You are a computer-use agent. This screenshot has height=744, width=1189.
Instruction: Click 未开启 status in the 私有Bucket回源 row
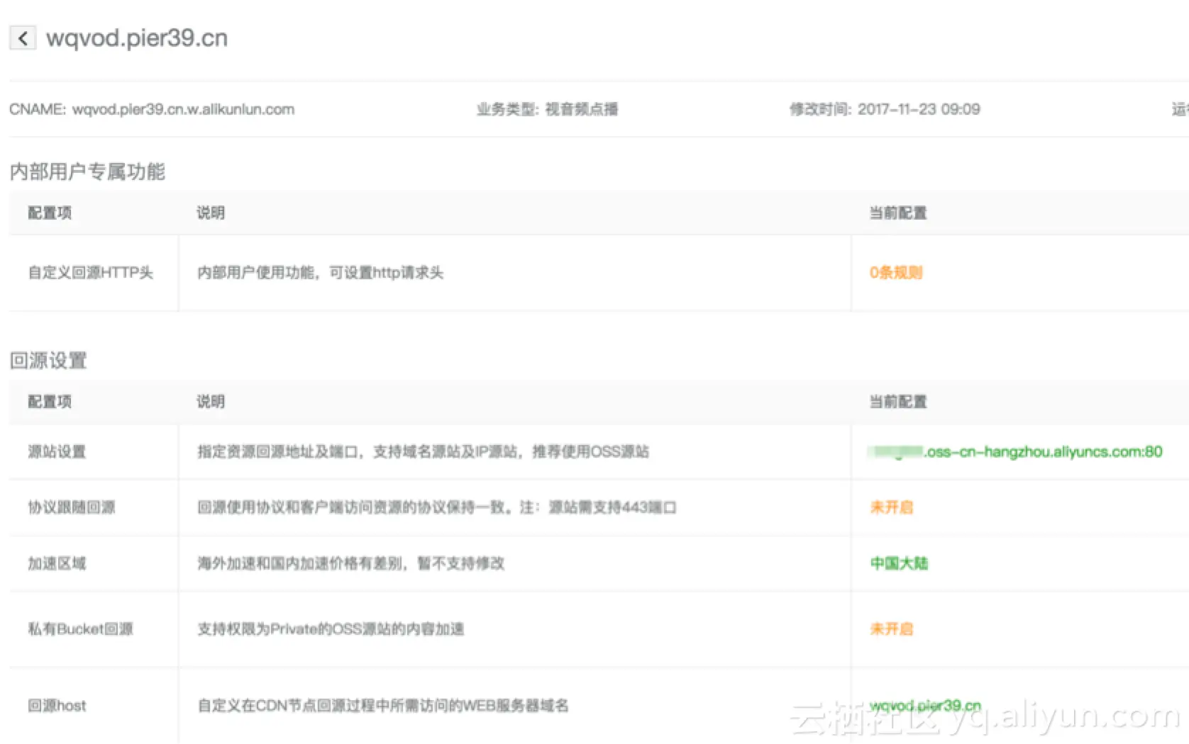tap(892, 629)
